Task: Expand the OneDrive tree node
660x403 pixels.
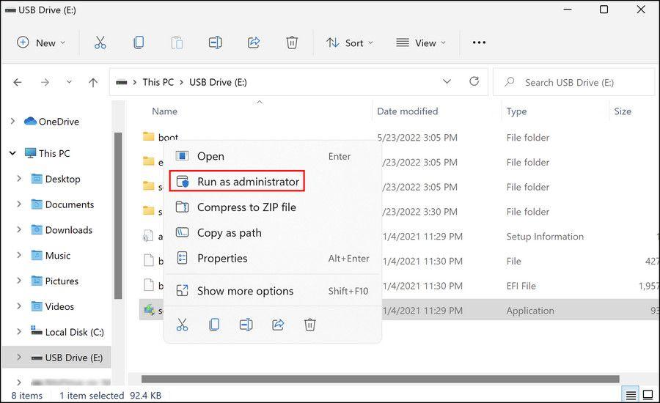Action: [12, 122]
